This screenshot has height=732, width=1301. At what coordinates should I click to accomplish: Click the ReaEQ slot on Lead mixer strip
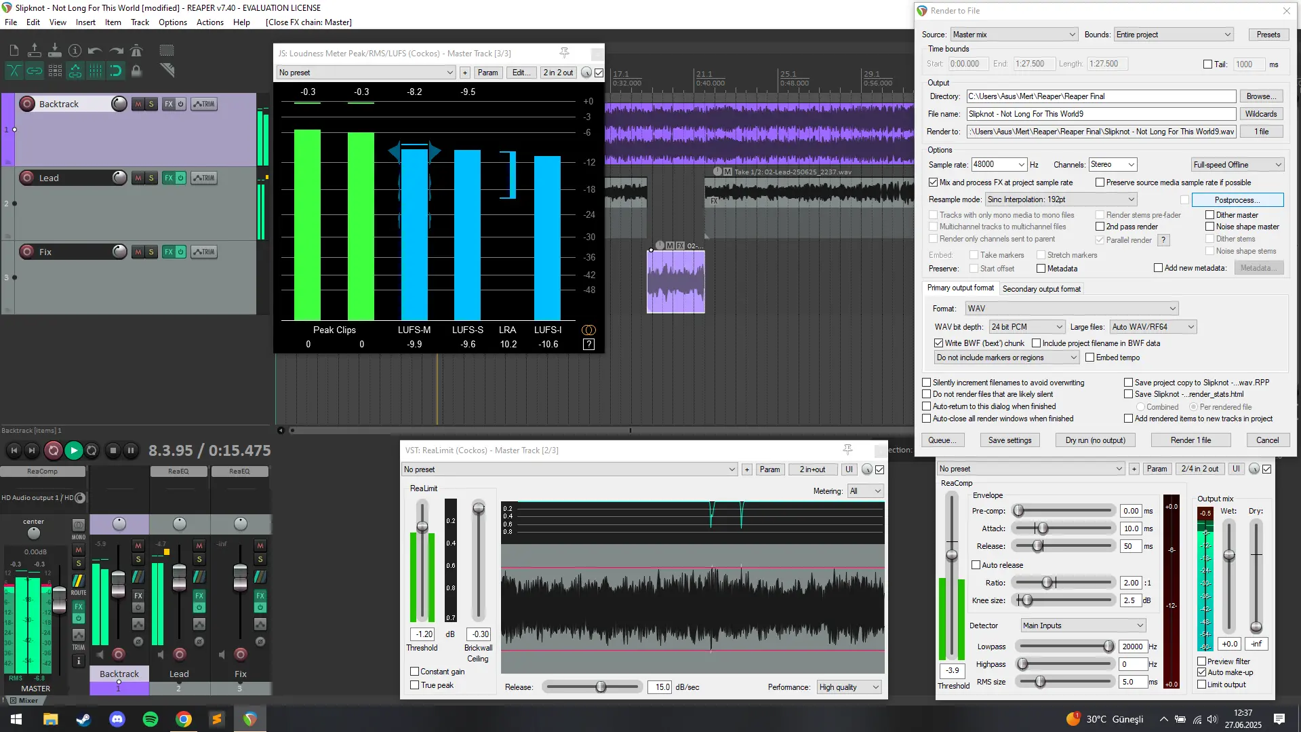pos(178,471)
